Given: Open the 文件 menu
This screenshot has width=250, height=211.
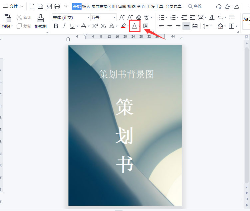Looking at the screenshot, I should (13, 6).
